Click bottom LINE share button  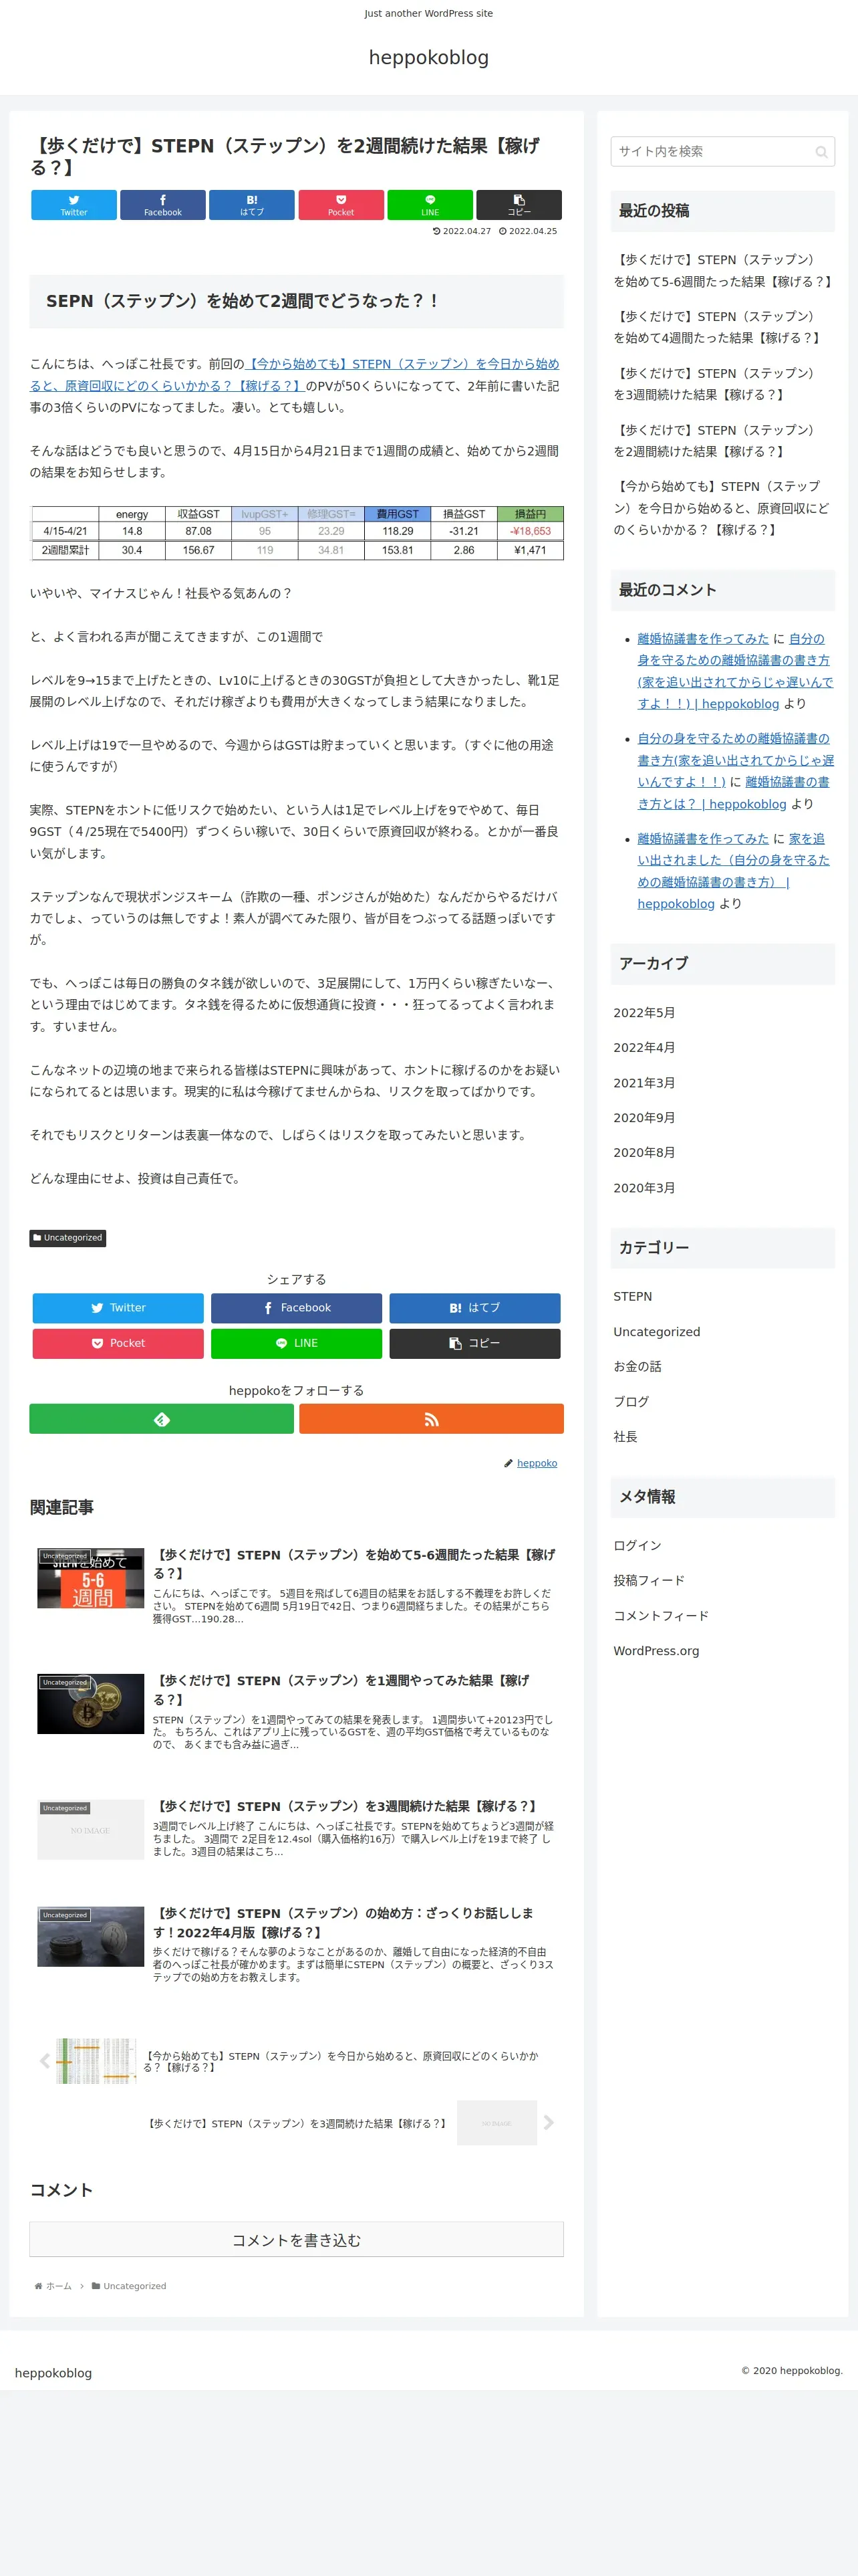point(297,1343)
